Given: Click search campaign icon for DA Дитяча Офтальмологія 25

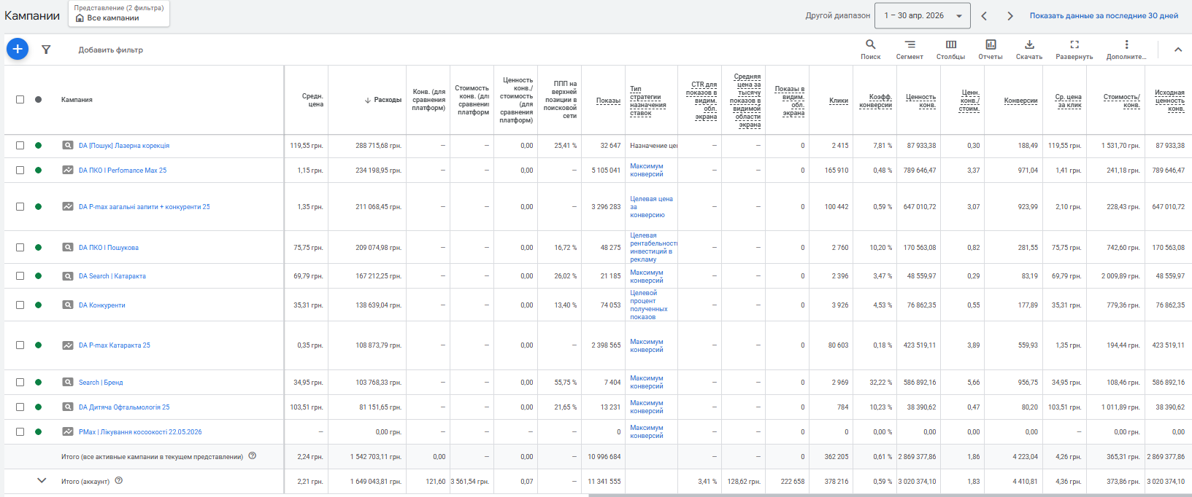Looking at the screenshot, I should (x=68, y=407).
